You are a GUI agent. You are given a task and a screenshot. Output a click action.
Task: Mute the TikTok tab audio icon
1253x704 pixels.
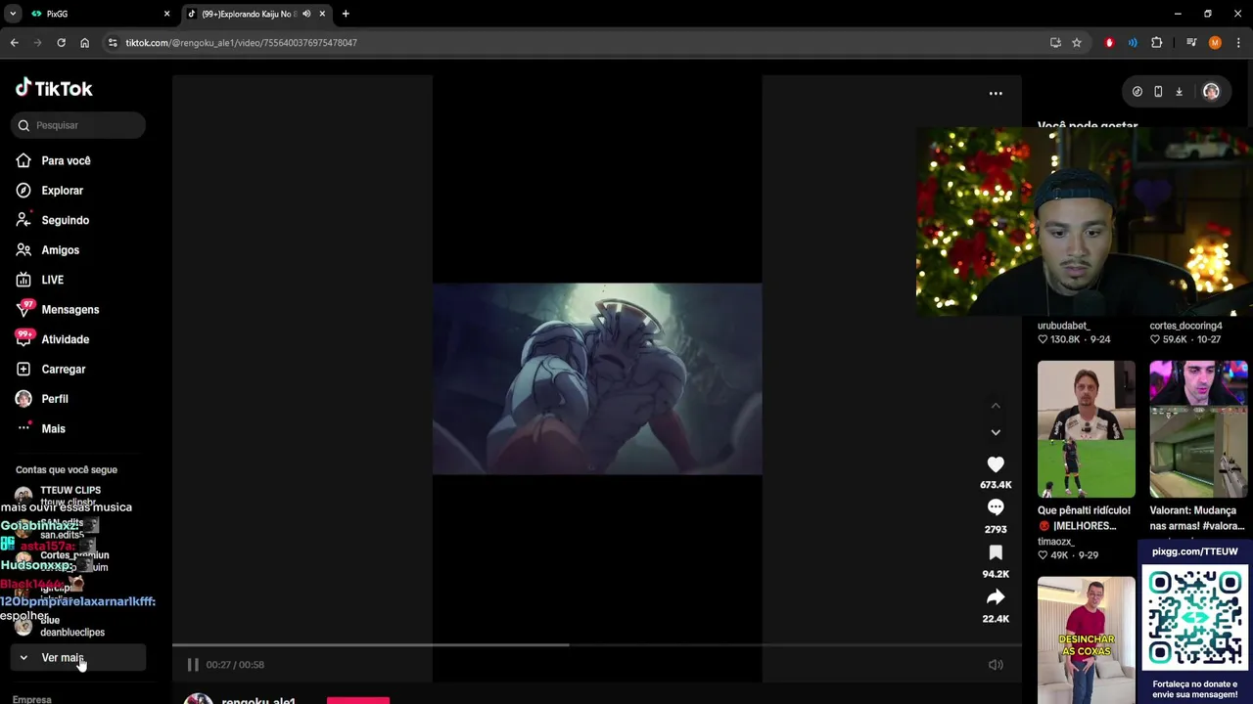[x=305, y=14]
